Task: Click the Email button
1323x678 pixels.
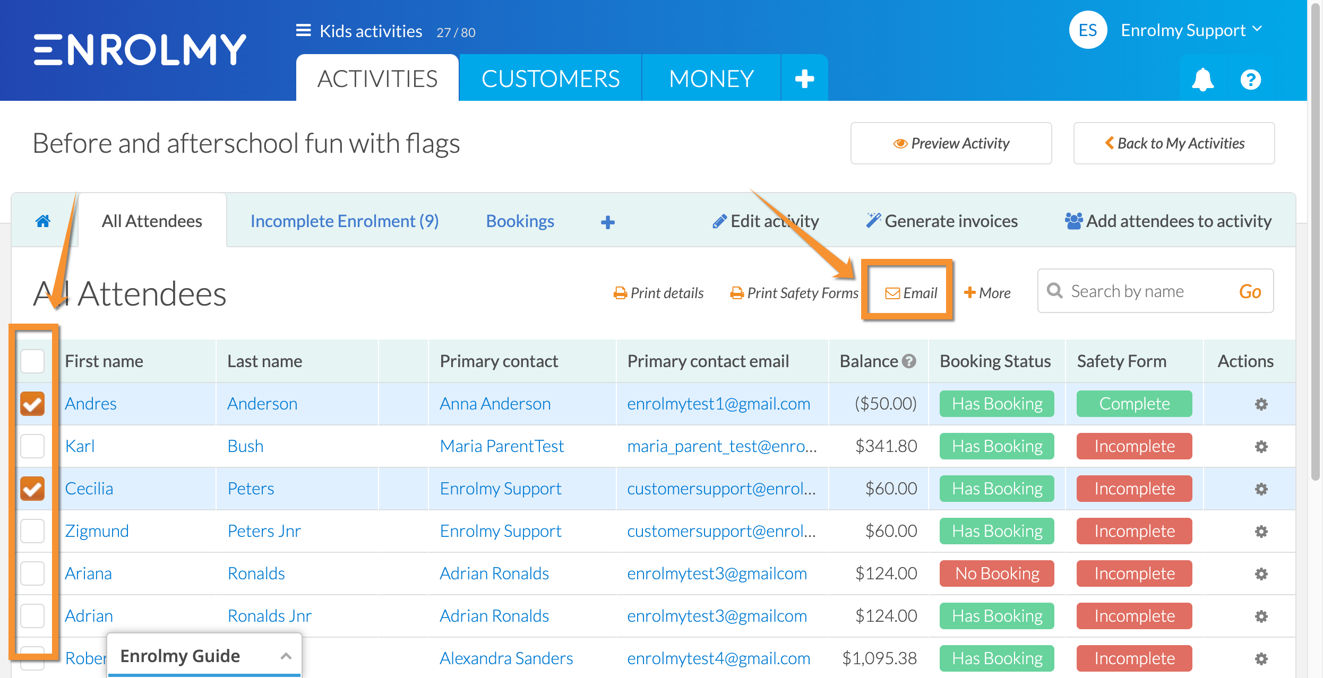Action: [x=911, y=293]
